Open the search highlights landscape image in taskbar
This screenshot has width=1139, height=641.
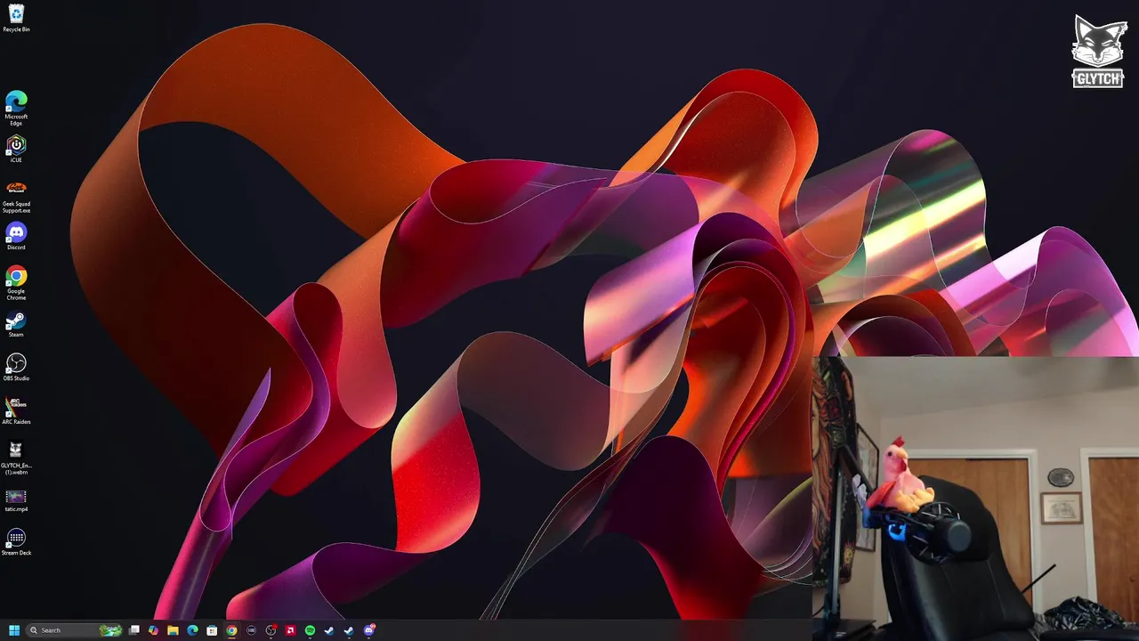[110, 630]
